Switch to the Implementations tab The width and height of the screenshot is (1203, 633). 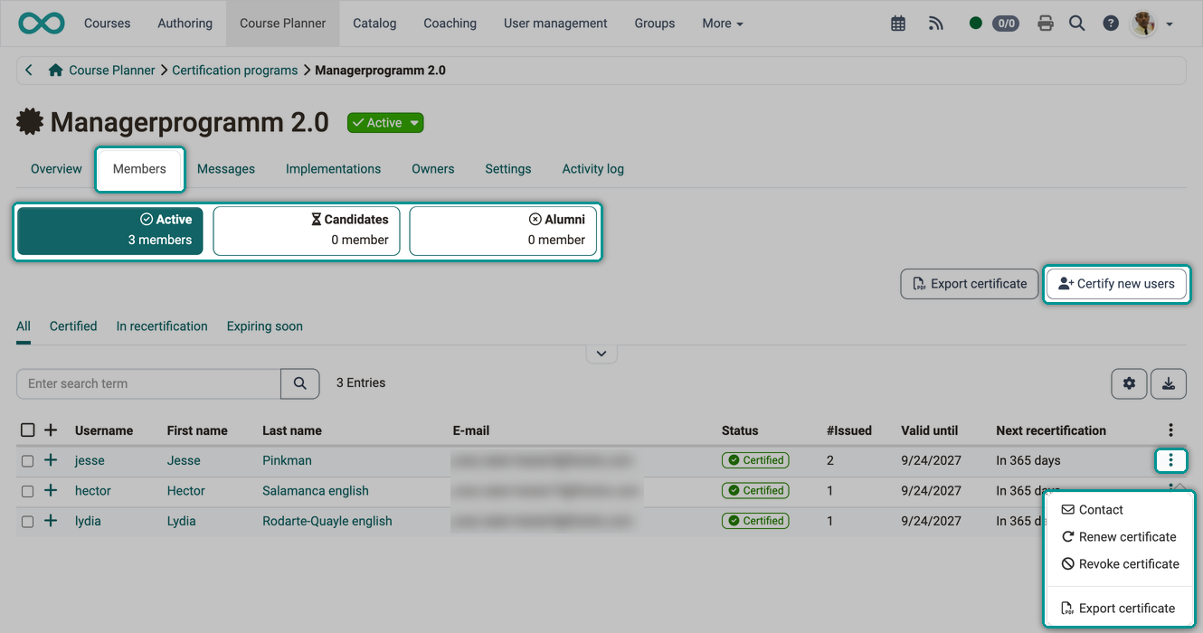pos(333,169)
